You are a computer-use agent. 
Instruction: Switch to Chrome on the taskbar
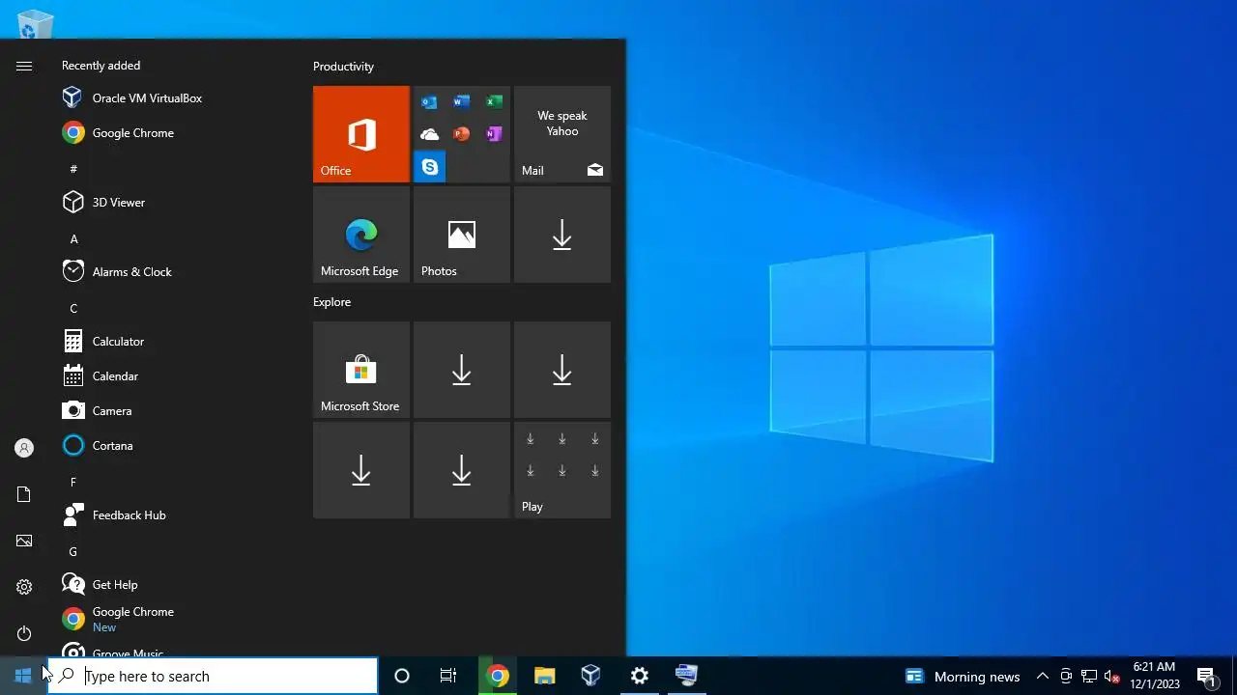pyautogui.click(x=498, y=676)
